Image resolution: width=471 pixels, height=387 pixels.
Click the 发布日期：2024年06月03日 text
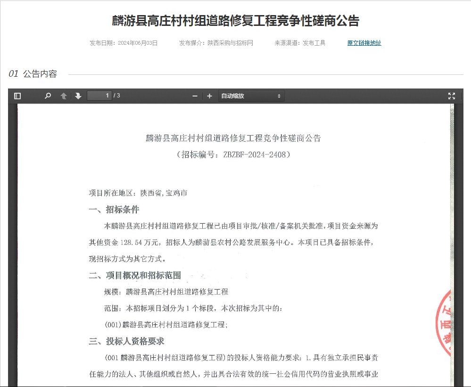(x=124, y=43)
